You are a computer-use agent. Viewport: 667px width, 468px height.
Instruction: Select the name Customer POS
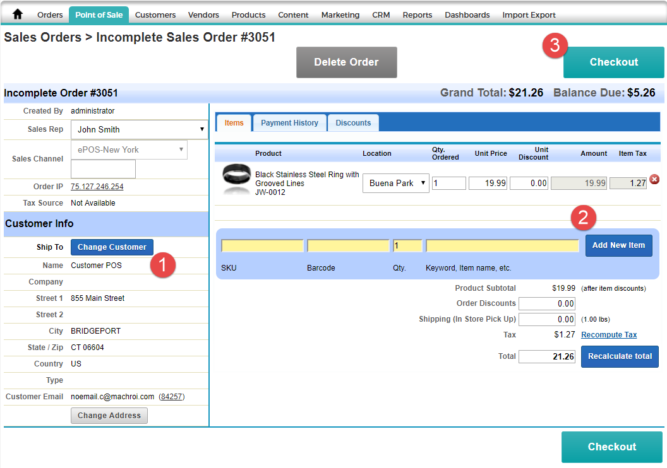pyautogui.click(x=96, y=266)
